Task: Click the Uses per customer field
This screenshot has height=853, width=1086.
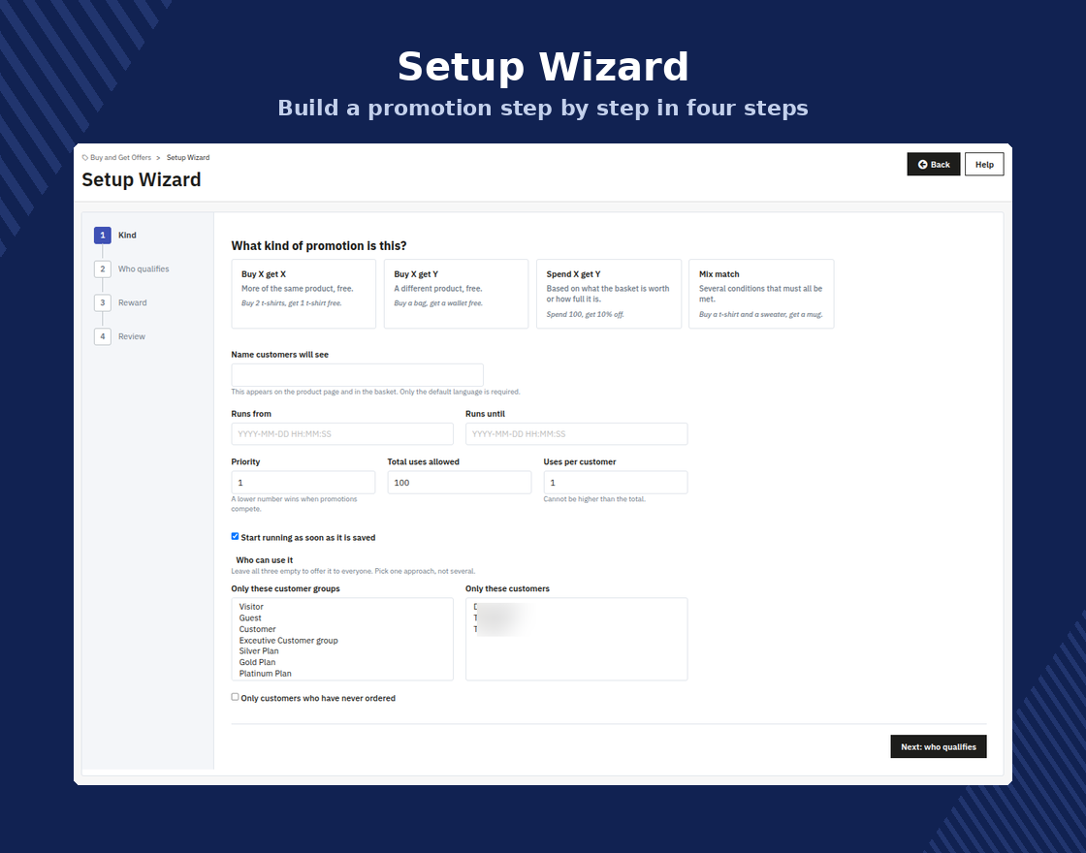Action: [616, 483]
